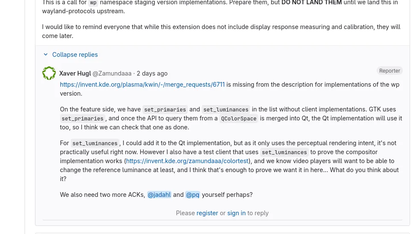Follow the sign in link to reply
The height and width of the screenshot is (234, 416).
(x=236, y=213)
